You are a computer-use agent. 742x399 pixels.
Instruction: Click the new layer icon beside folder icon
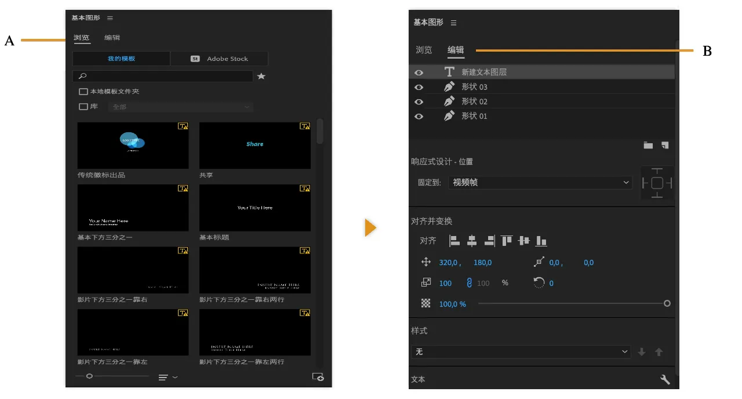click(x=665, y=145)
